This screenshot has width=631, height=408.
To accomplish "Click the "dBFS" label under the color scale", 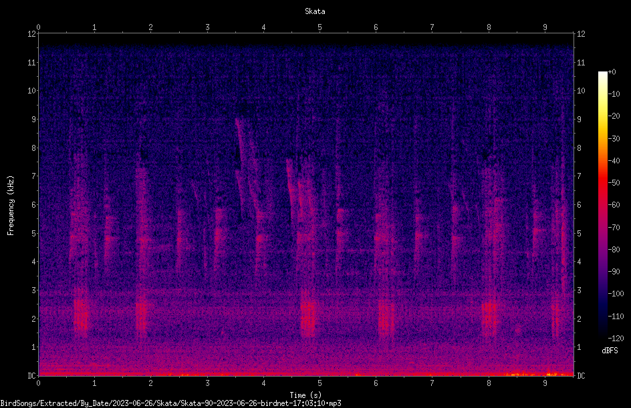I will pyautogui.click(x=610, y=351).
